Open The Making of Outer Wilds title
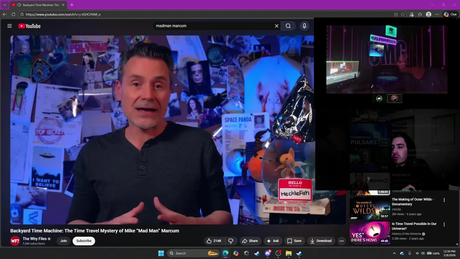This screenshot has width=460, height=259. coord(413,202)
